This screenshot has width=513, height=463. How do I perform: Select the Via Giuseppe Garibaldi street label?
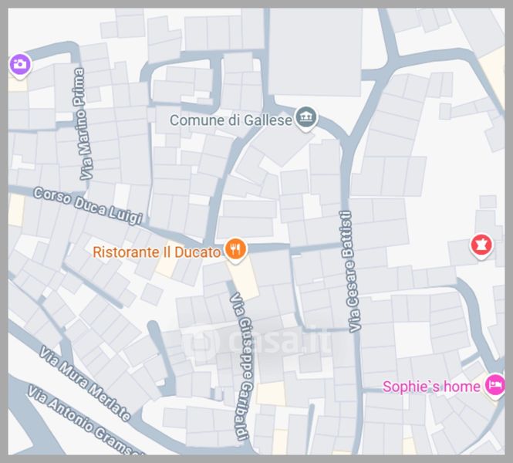click(x=241, y=367)
